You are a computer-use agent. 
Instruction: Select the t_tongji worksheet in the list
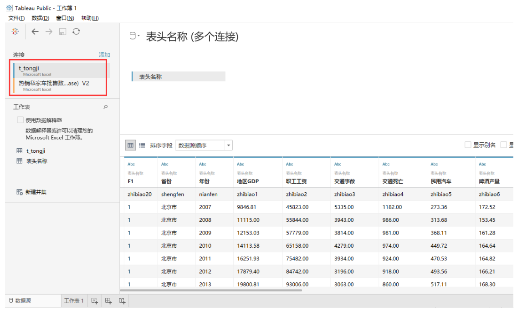coord(36,151)
